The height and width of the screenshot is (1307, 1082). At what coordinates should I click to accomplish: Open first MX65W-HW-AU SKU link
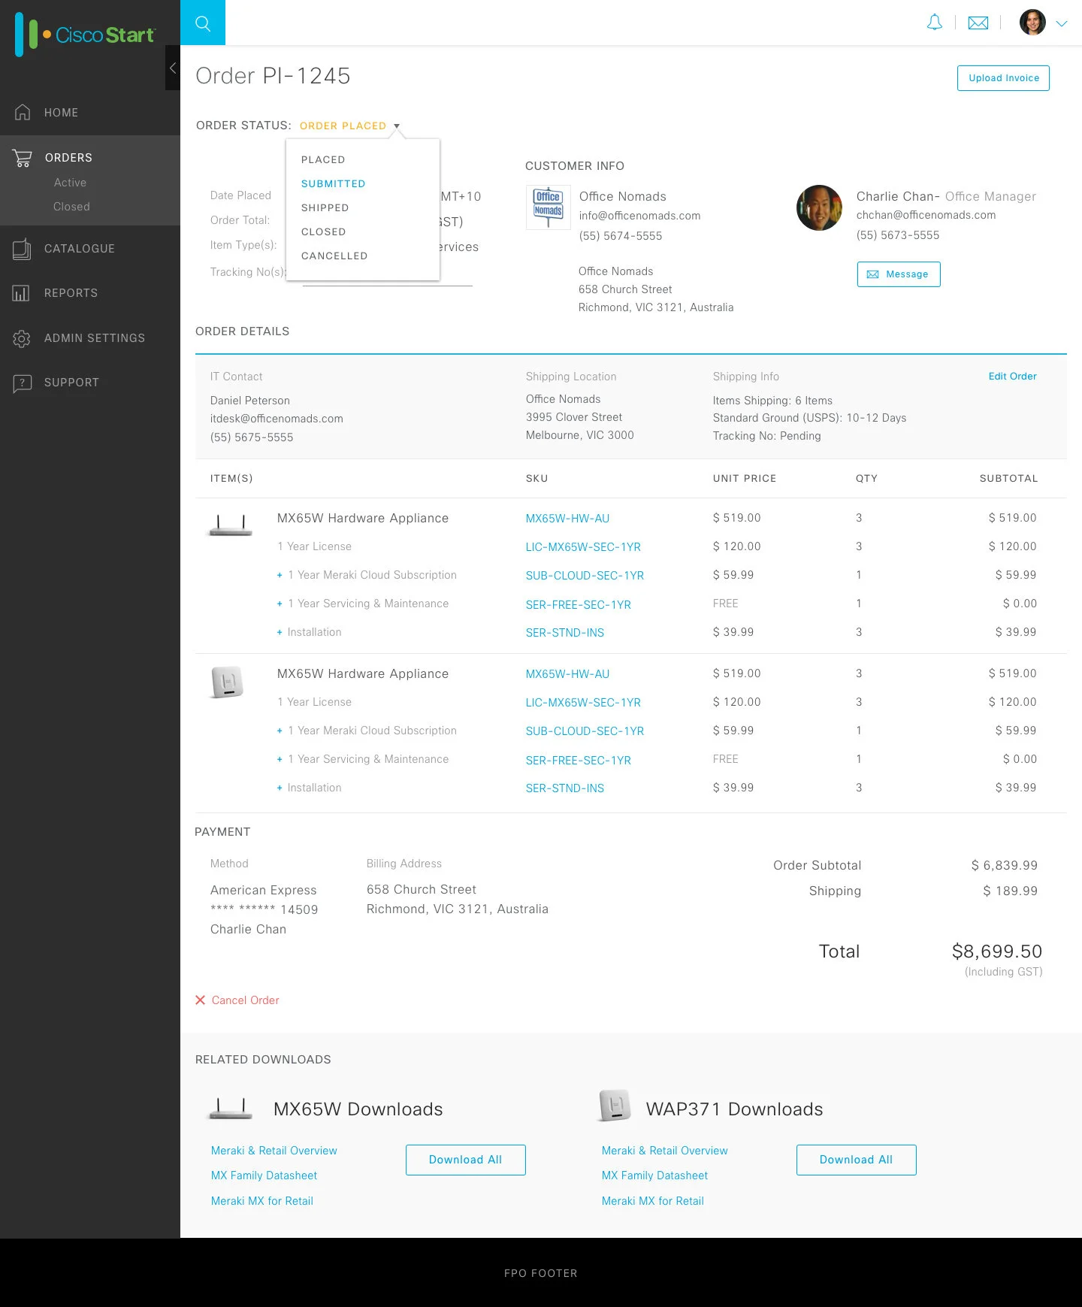[x=567, y=519]
